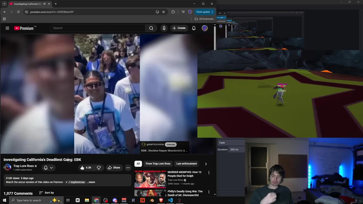The image size is (363, 204).
Task: Start voice search with the microphone icon
Action: (x=164, y=28)
